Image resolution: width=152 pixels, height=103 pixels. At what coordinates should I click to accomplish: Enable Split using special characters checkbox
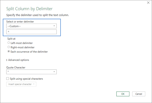8,78
